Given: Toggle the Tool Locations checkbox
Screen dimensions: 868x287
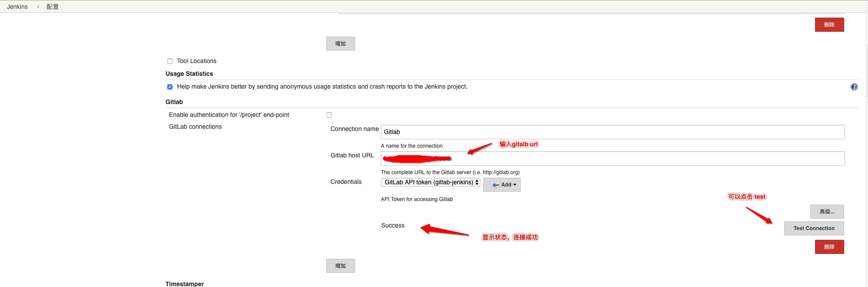Looking at the screenshot, I should 170,61.
